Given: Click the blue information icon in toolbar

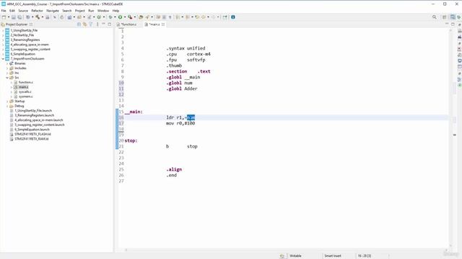Looking at the screenshot, I should tap(233, 17).
